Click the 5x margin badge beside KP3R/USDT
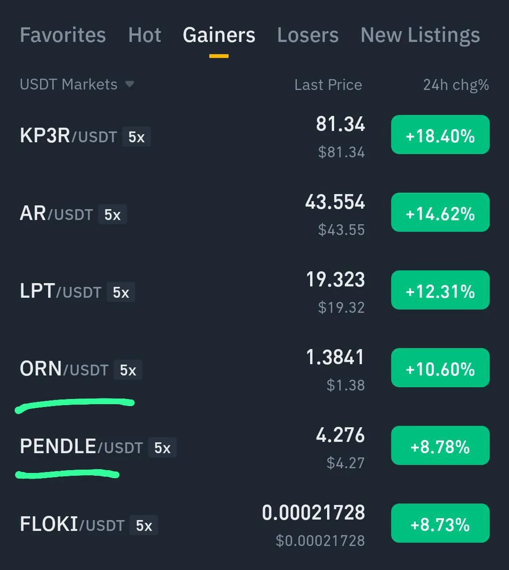The image size is (509, 570). pyautogui.click(x=136, y=137)
